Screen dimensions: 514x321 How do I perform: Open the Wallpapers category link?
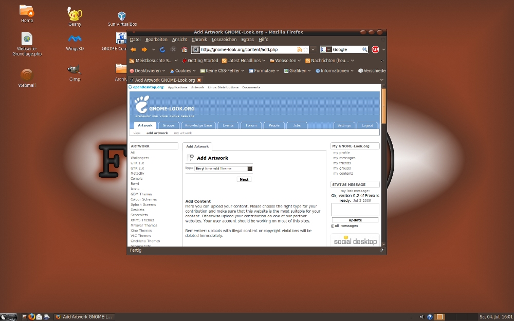coord(140,158)
